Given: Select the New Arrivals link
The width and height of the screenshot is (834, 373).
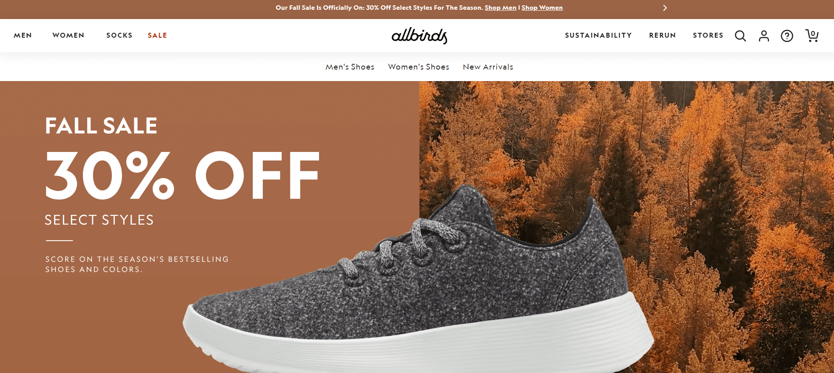Looking at the screenshot, I should 488,67.
